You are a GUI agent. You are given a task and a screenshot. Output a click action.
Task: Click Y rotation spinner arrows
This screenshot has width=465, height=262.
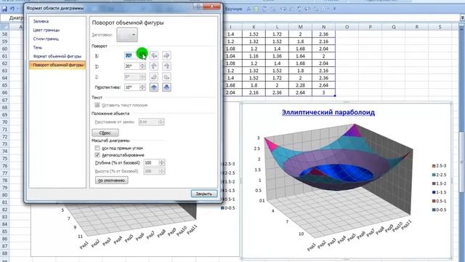pos(142,66)
